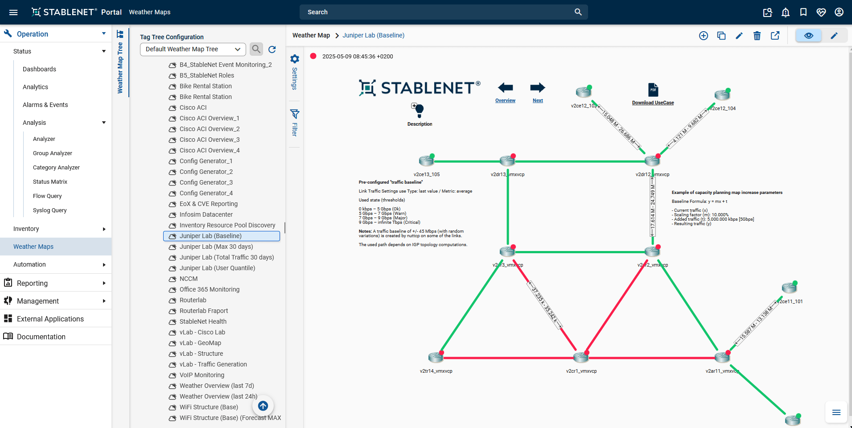Select StableNet Health tree item
852x428 pixels.
[203, 321]
